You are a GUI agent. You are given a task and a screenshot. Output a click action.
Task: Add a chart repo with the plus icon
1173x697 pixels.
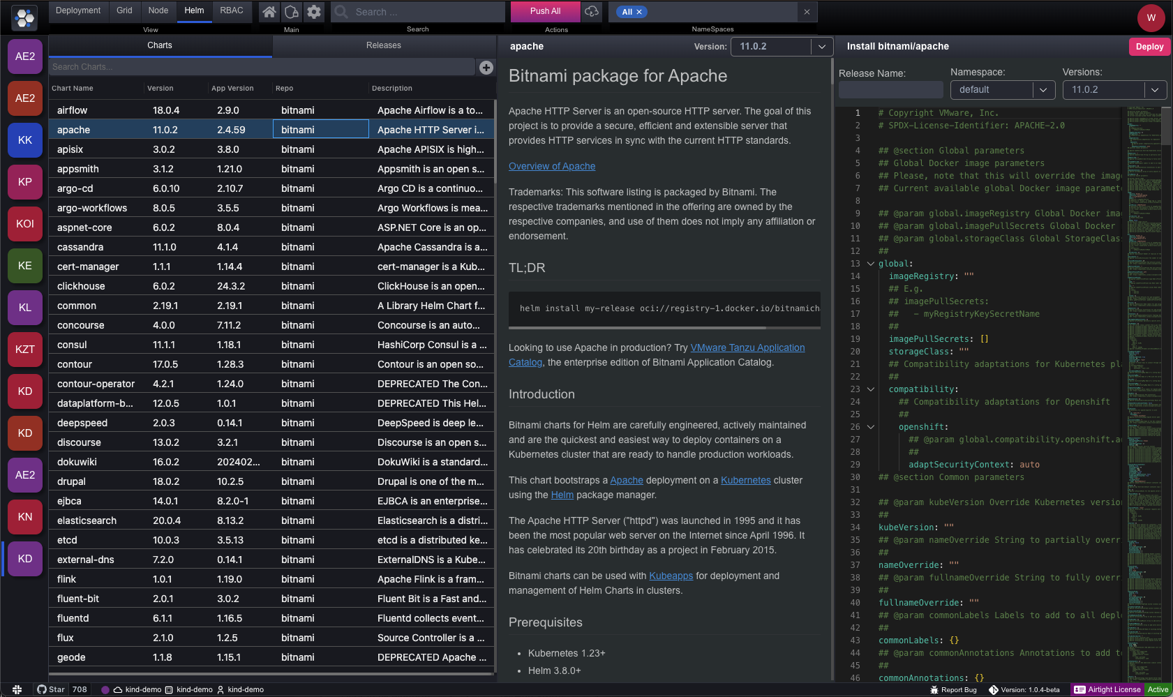tap(486, 67)
